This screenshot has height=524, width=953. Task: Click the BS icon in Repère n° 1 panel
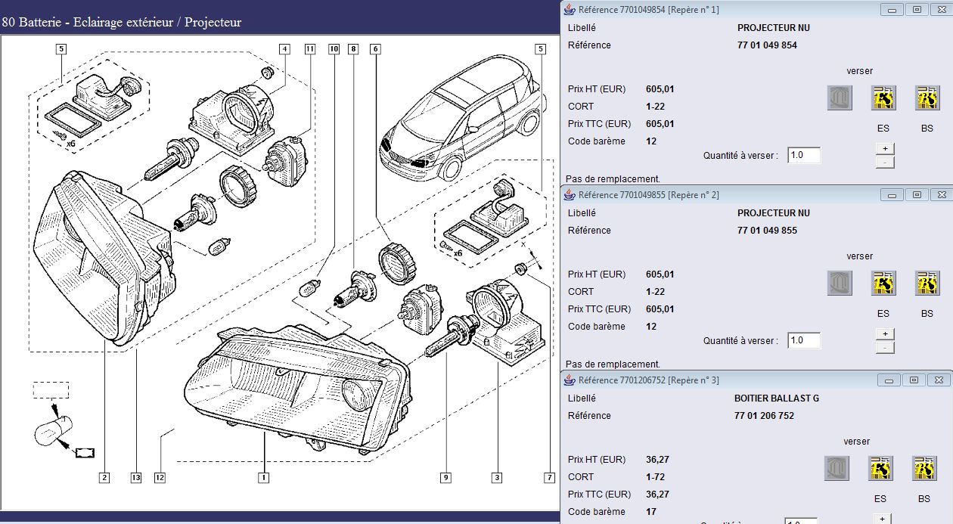(927, 98)
